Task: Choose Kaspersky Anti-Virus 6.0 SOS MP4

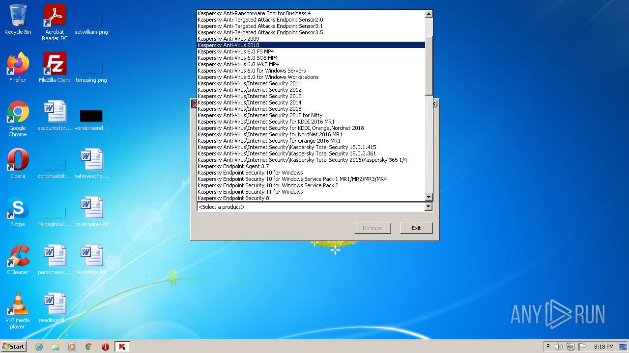Action: [x=311, y=58]
